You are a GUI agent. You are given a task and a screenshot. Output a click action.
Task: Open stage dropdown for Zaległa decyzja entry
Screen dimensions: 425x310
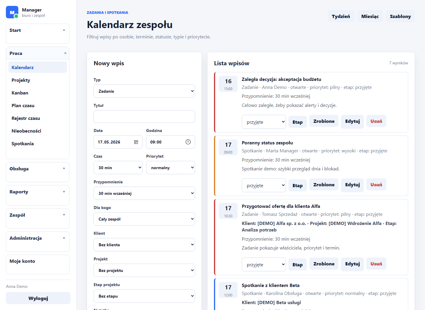pyautogui.click(x=264, y=122)
